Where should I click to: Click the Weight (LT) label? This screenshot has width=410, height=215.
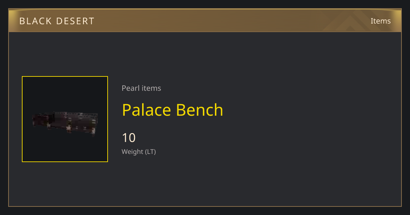click(x=139, y=152)
